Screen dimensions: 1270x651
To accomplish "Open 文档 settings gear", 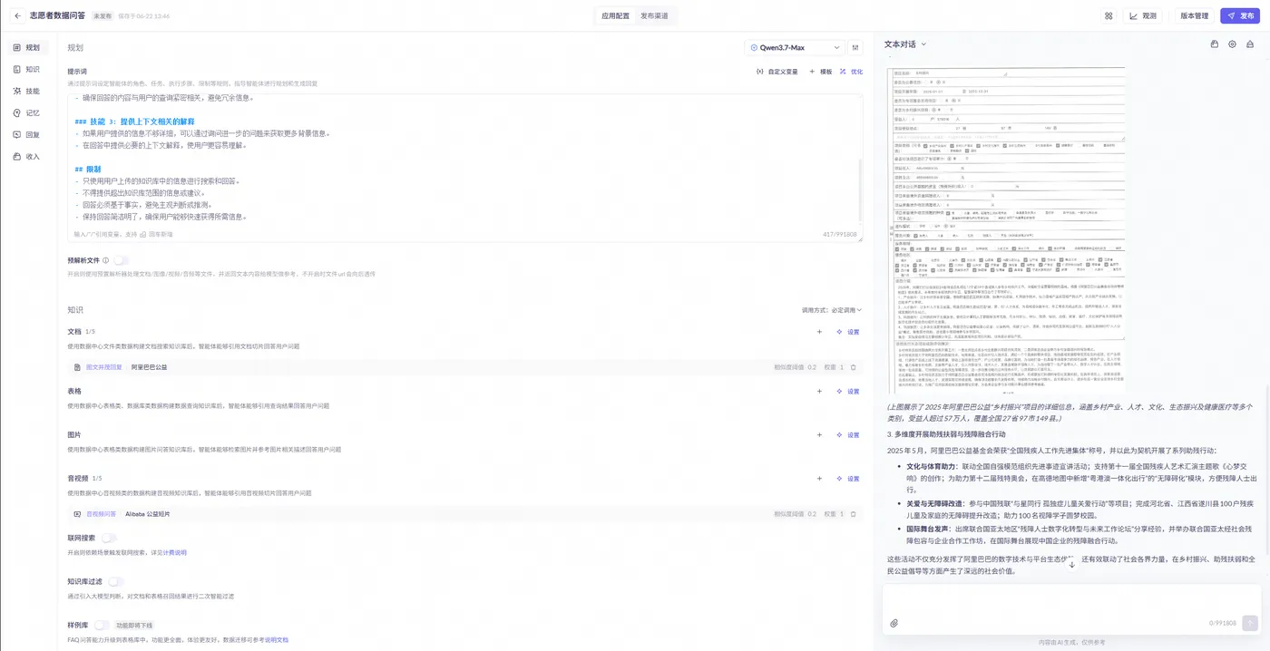I will click(848, 332).
